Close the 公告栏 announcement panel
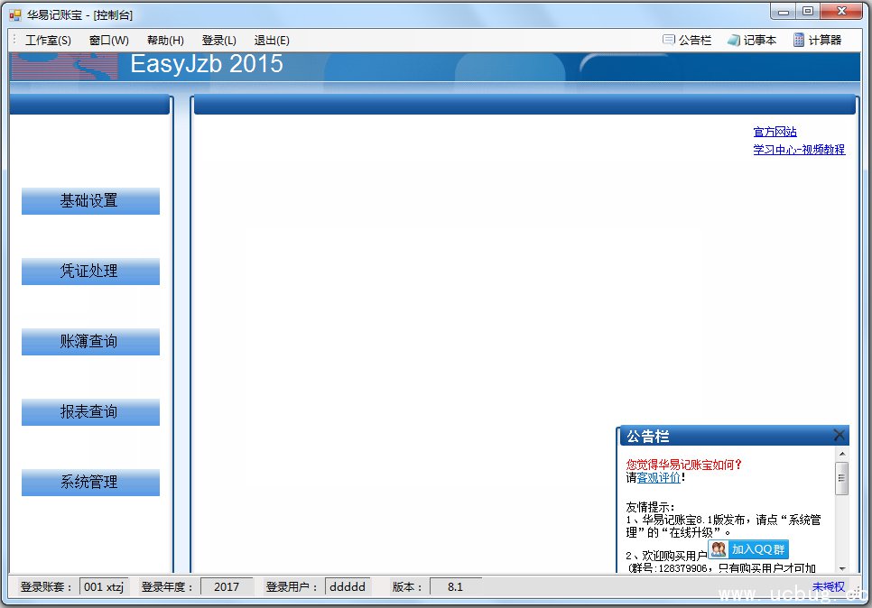 tap(839, 436)
